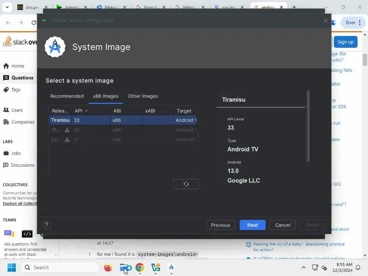Open the VS-style taskbar app icon
The image size is (368, 276).
point(156,267)
